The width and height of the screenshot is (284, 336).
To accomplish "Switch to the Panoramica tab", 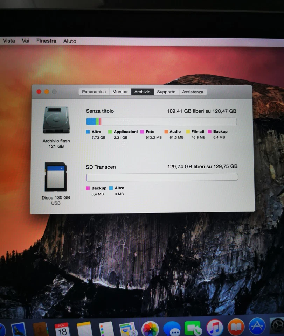I will 93,91.
